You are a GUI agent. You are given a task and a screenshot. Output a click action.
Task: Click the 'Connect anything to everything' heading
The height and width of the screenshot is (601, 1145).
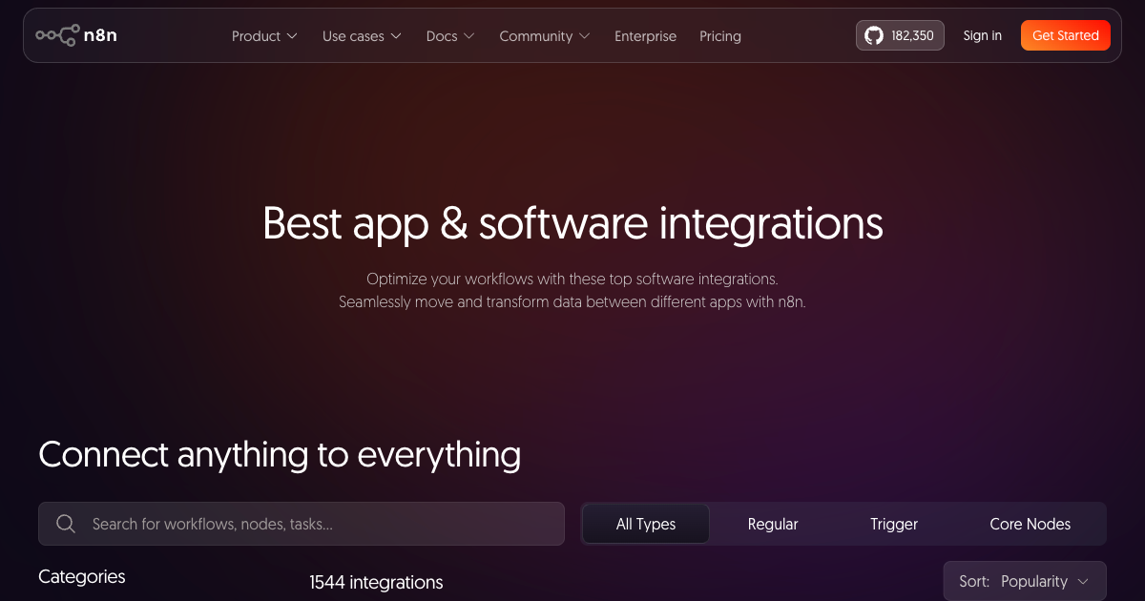pyautogui.click(x=280, y=454)
